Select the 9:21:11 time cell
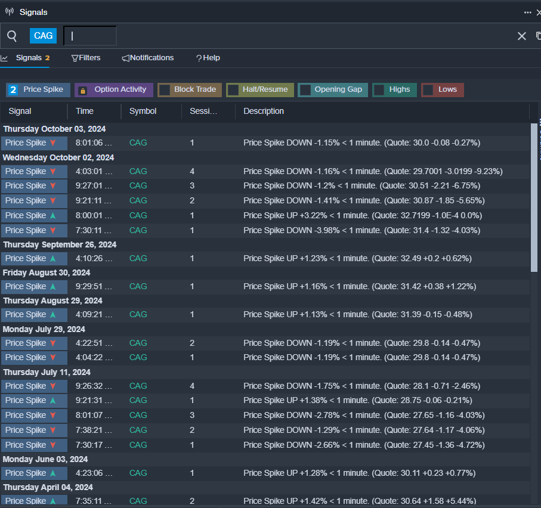The image size is (541, 508). point(94,200)
